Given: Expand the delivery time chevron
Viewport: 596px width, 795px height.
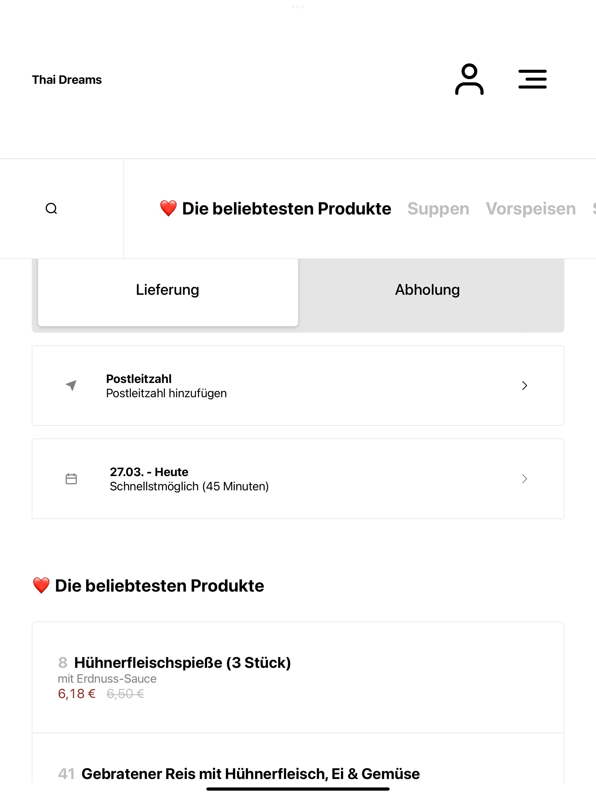Looking at the screenshot, I should [524, 479].
